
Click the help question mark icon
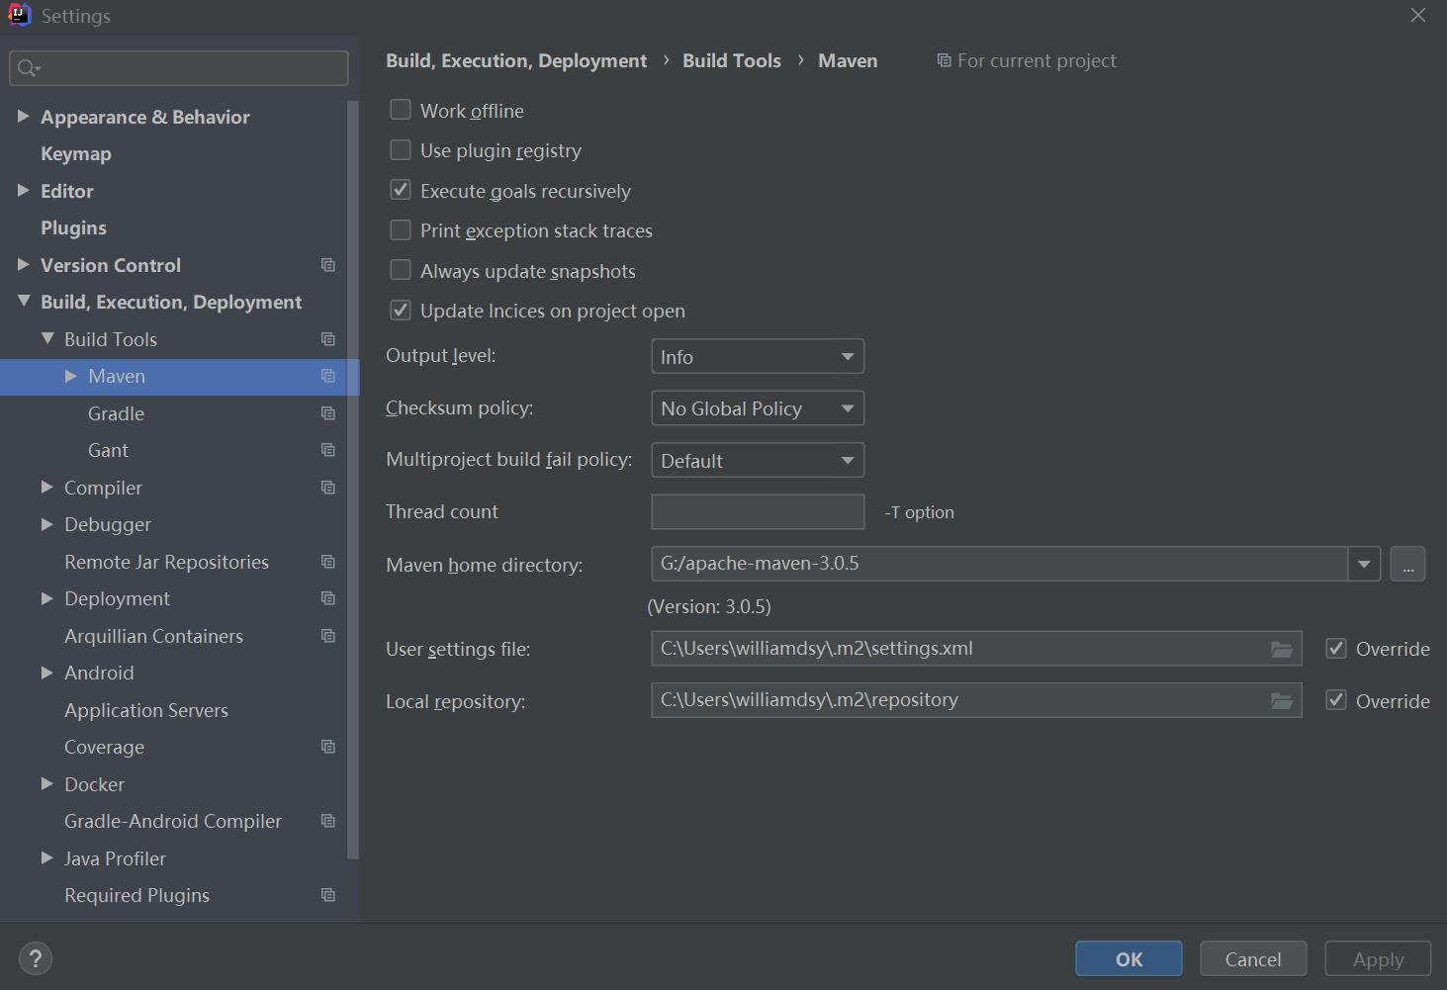pos(36,958)
